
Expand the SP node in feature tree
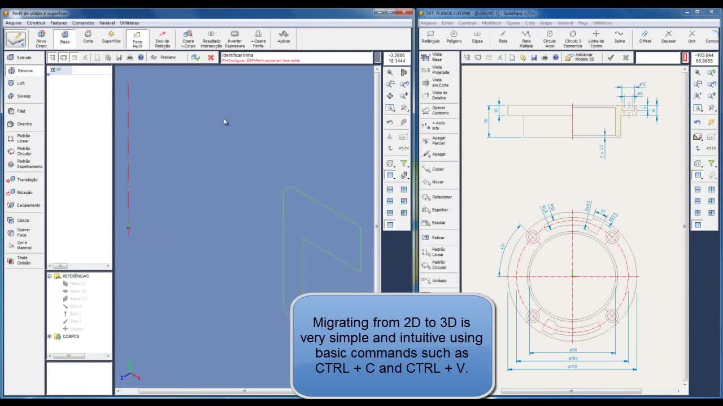coord(53,70)
